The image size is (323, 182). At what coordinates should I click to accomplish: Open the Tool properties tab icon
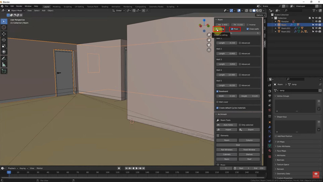270,85
